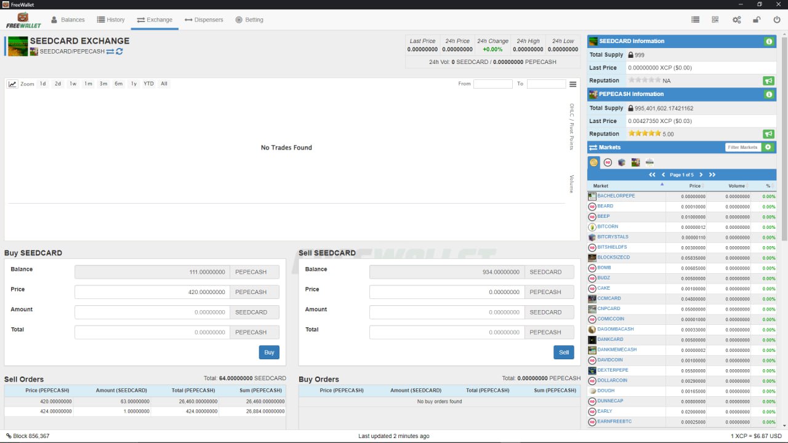Set chart zoom to All
The width and height of the screenshot is (788, 443).
[x=164, y=84]
